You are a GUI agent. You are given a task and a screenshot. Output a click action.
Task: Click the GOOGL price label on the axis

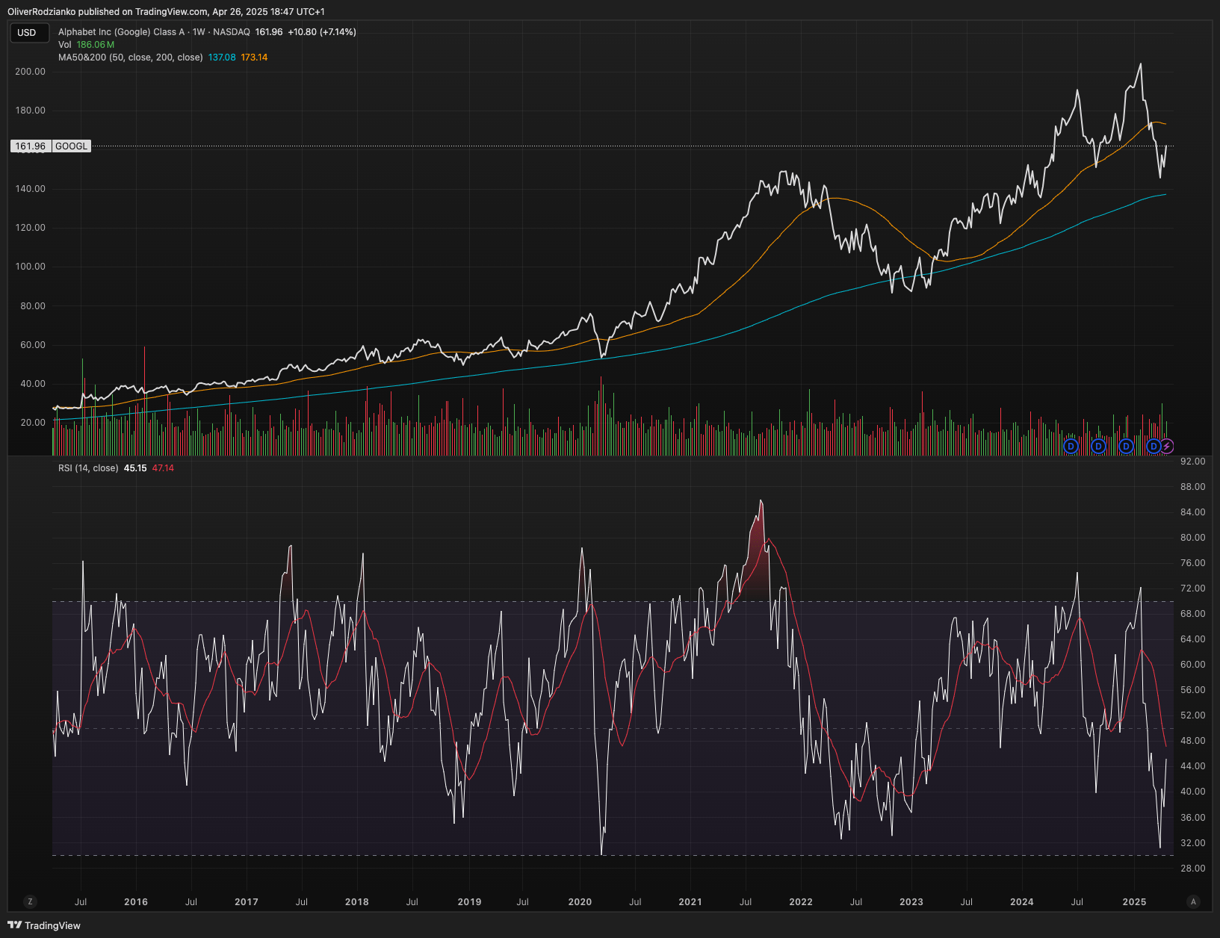(x=71, y=146)
